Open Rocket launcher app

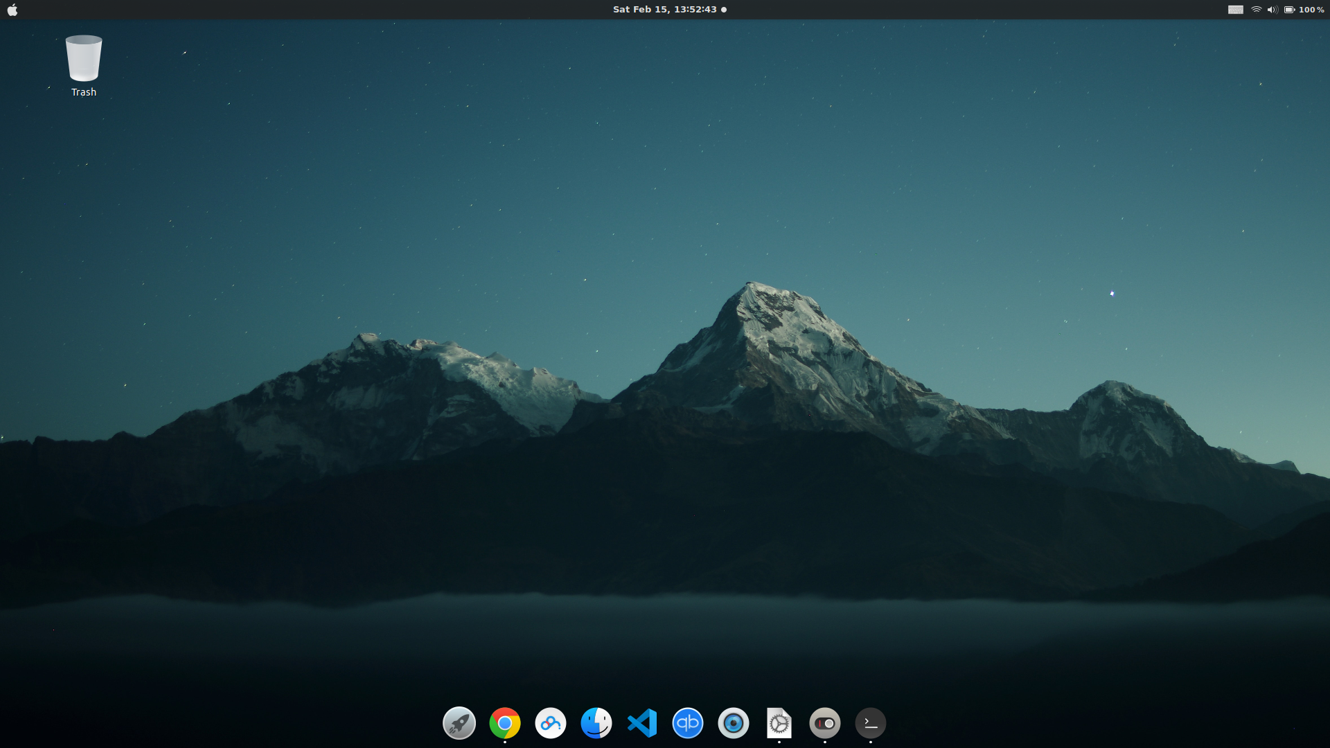[459, 722]
